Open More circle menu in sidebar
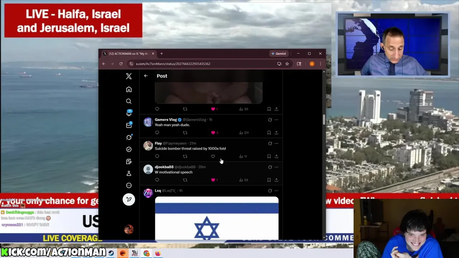Screen dimensions: 459x258 click(x=129, y=186)
